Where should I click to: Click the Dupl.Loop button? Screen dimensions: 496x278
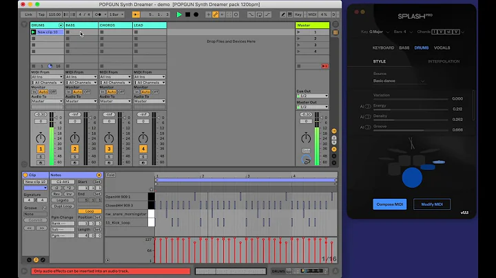coord(63,206)
